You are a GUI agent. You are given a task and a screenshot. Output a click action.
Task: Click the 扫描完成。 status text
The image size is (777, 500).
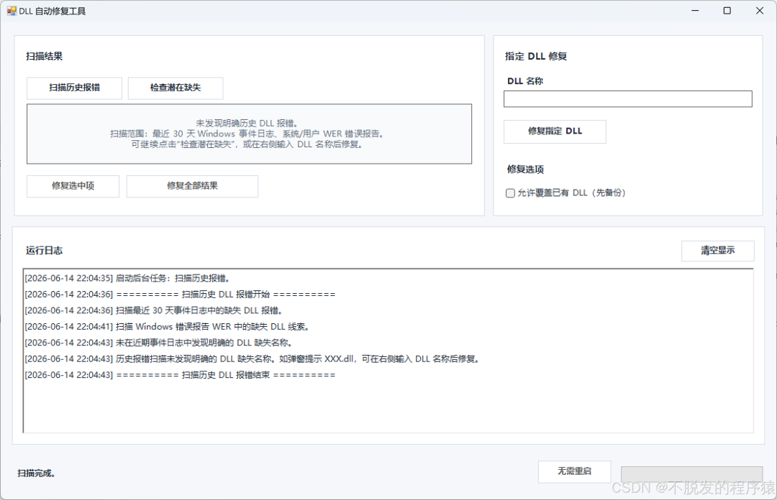[x=36, y=473]
